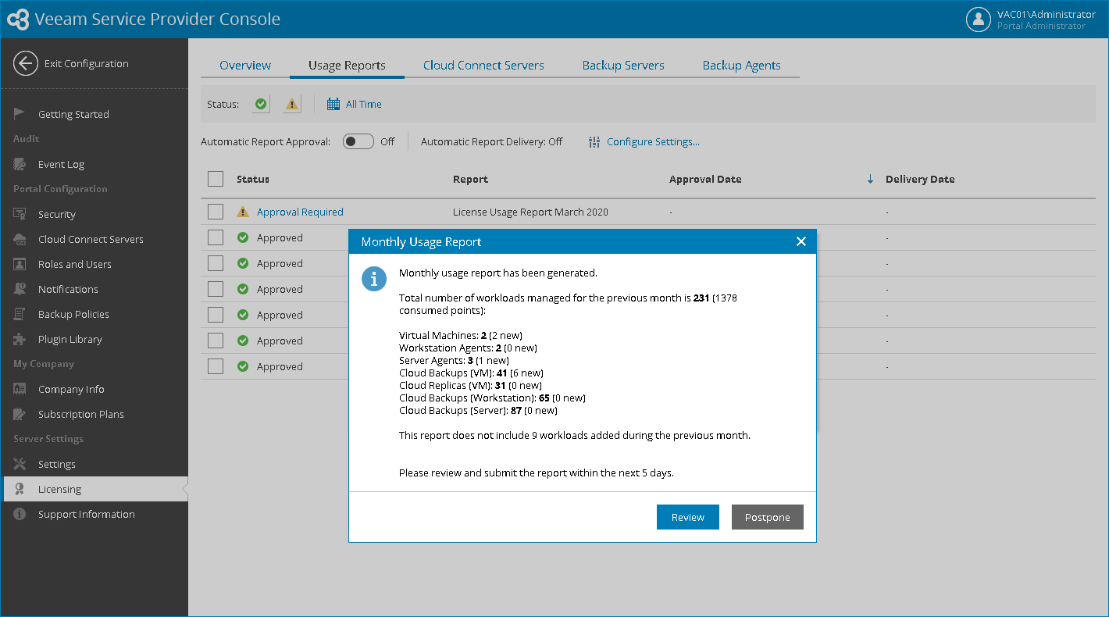
Task: Switch to the Usage Reports tab
Action: pyautogui.click(x=347, y=65)
